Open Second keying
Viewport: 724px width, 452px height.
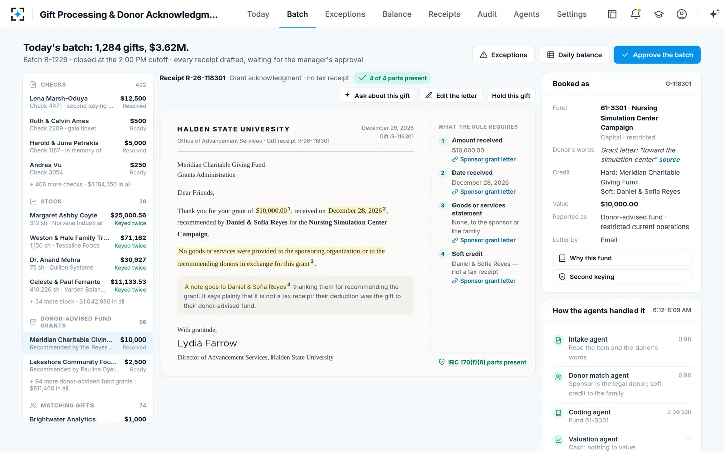[621, 277]
